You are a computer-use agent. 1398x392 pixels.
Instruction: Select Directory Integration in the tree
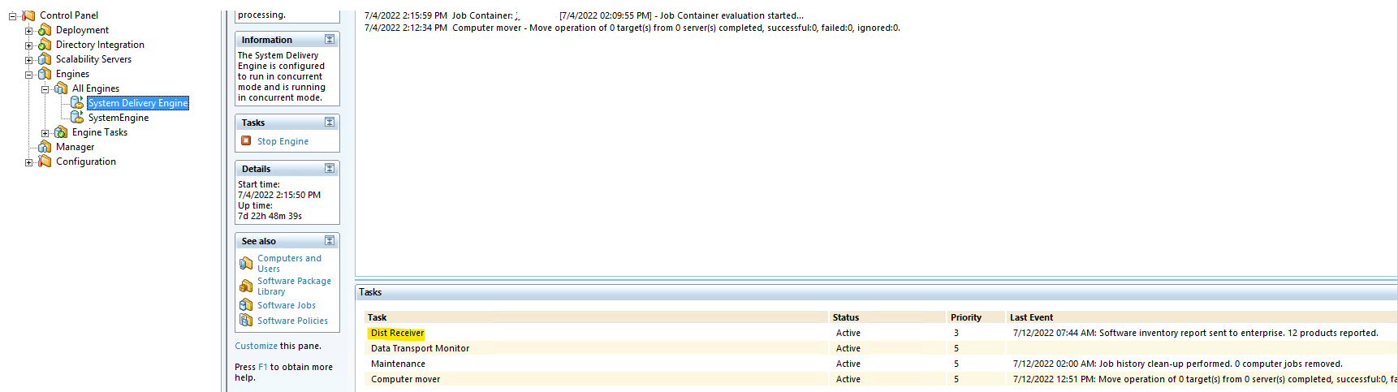(100, 45)
